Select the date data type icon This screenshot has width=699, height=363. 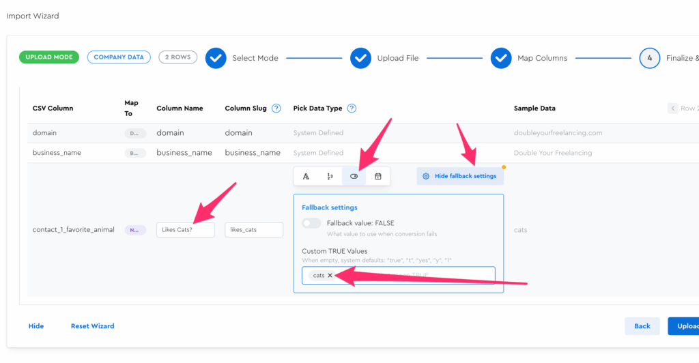[377, 176]
